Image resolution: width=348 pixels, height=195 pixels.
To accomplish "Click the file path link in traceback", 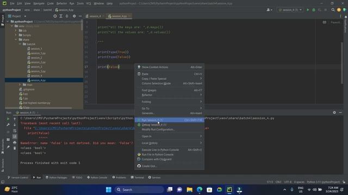I will pyautogui.click(x=85, y=128).
